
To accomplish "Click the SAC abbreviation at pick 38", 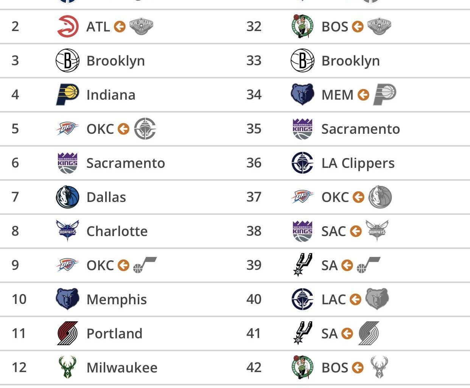I will click(333, 231).
